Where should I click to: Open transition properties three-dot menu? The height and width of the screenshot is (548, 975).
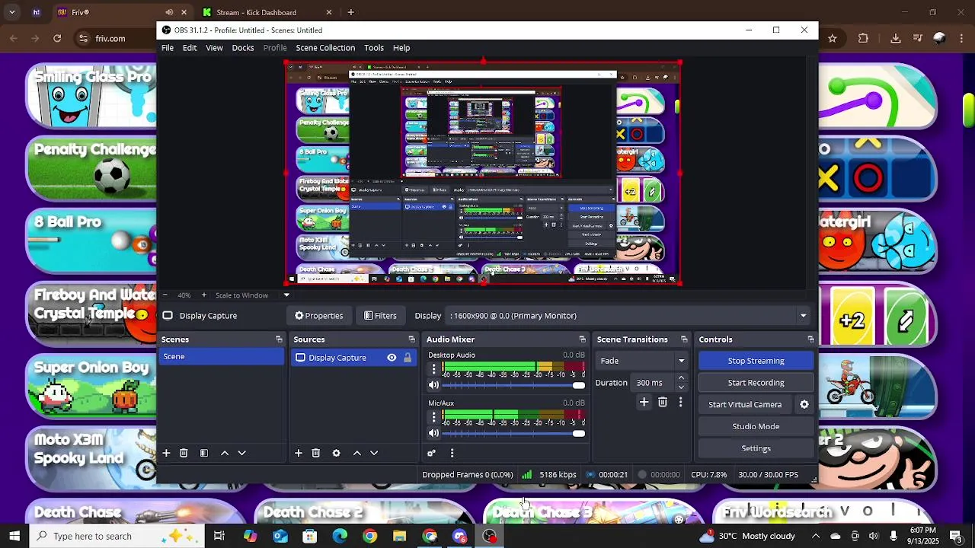680,402
